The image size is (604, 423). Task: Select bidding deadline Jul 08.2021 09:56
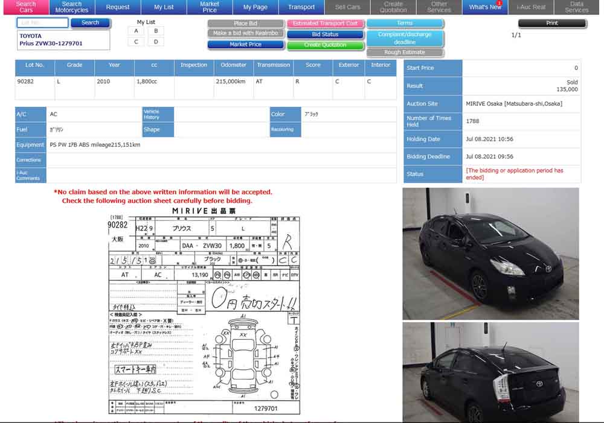[489, 157]
